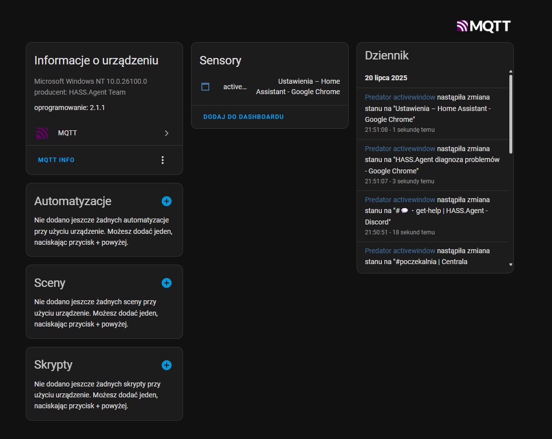552x439 pixels.
Task: Open the MQTT INFO link
Action: [x=57, y=160]
